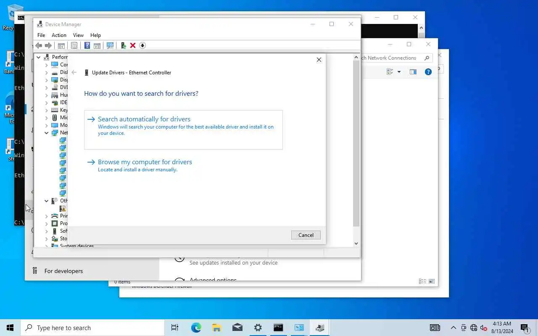This screenshot has height=336, width=538.
Task: Click the Monitors category icon in device tree
Action: pos(55,125)
